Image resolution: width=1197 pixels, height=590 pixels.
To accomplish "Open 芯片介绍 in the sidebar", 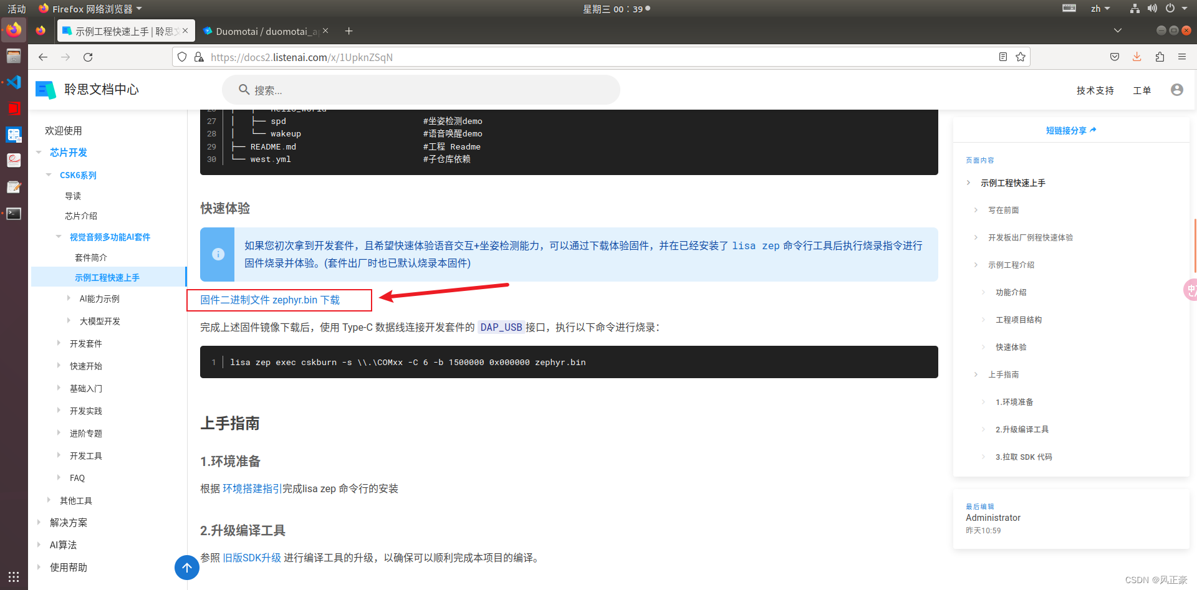I will 81,216.
